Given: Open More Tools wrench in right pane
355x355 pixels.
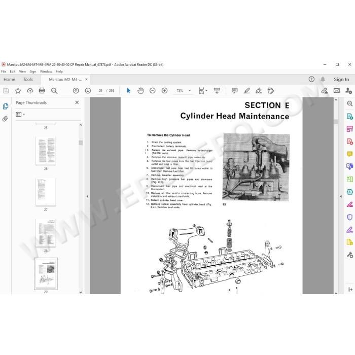Looking at the screenshot, I should point(350,255).
